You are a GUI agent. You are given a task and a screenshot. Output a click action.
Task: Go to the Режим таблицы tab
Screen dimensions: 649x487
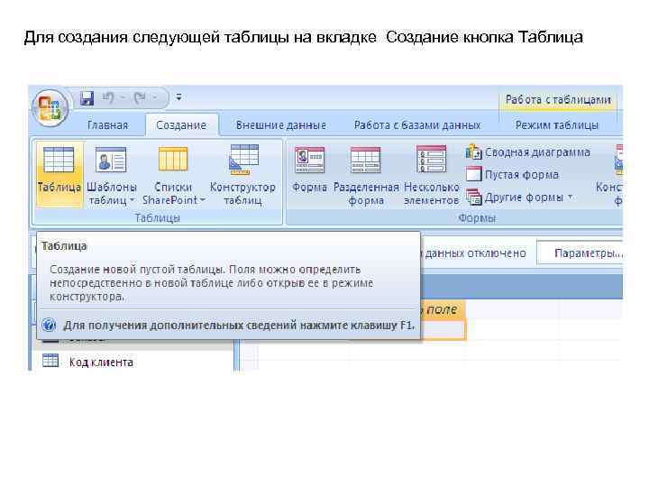pos(557,125)
